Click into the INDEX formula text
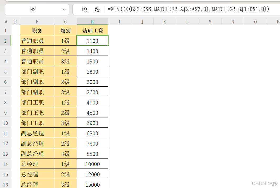This screenshot has height=188, width=280. [x=188, y=9]
